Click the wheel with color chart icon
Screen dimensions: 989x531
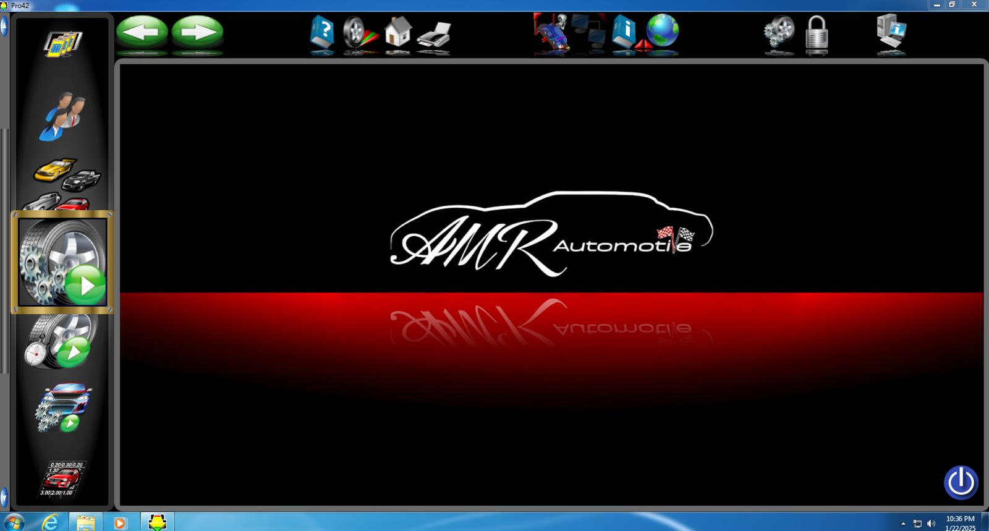[x=360, y=32]
